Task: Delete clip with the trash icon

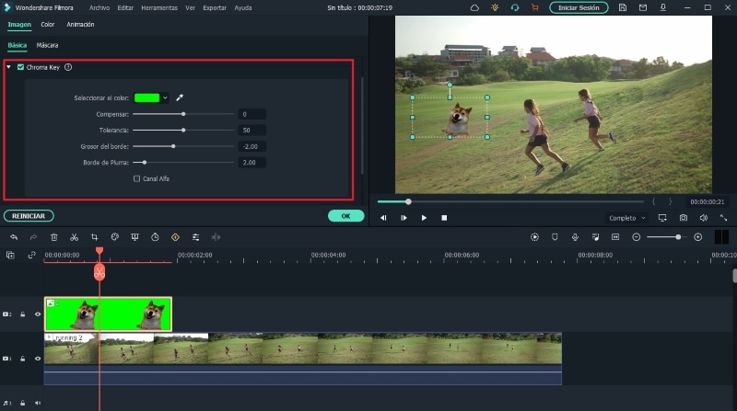Action: tap(54, 237)
